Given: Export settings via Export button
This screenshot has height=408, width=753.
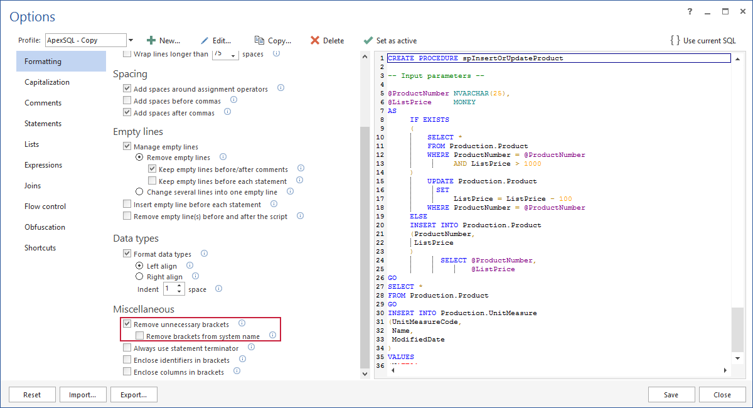Looking at the screenshot, I should [x=134, y=394].
